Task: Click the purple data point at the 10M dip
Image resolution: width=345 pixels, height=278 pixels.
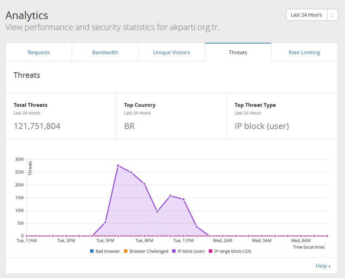Action: click(157, 212)
